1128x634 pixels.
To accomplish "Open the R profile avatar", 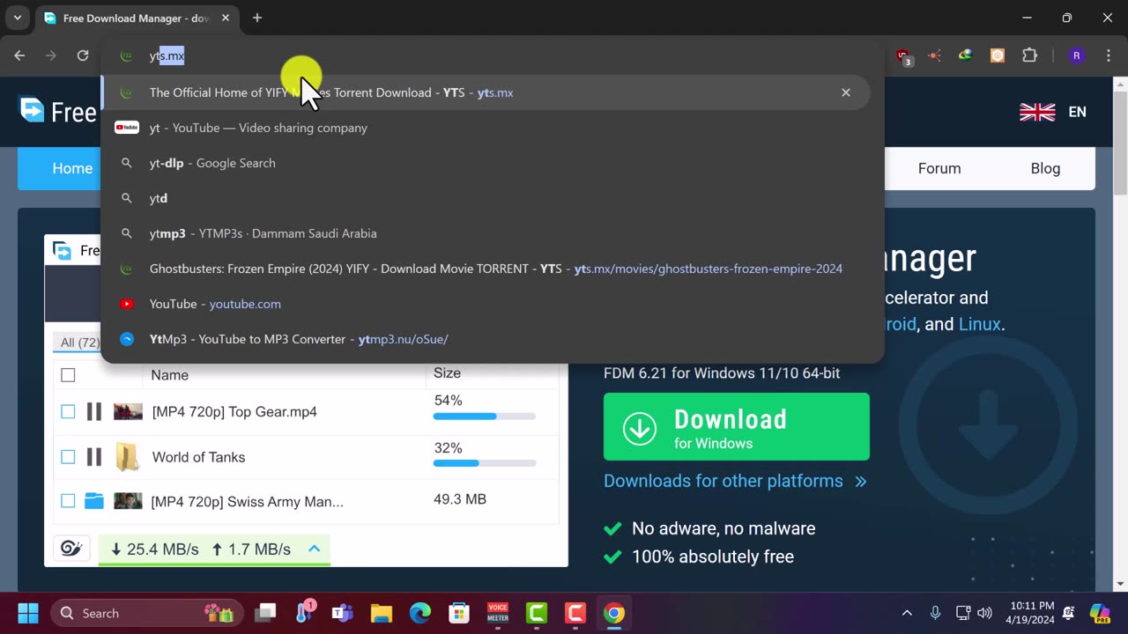I will coord(1076,55).
